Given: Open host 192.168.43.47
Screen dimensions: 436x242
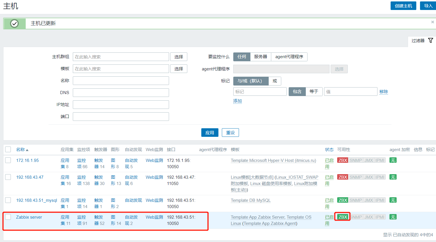Looking at the screenshot, I should coord(30,177).
